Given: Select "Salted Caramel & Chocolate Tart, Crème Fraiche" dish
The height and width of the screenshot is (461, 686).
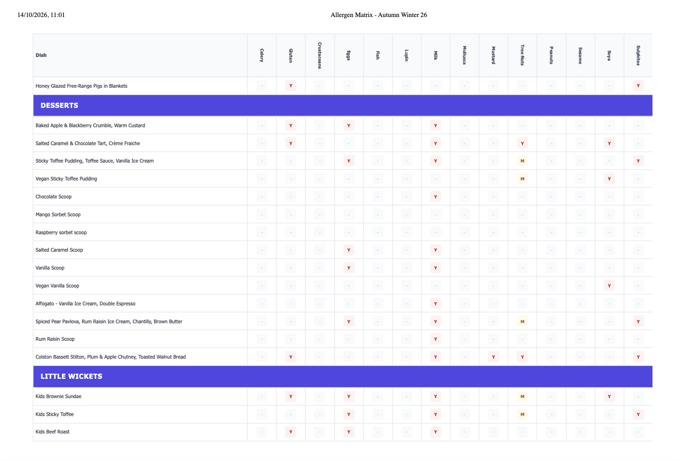Looking at the screenshot, I should pyautogui.click(x=88, y=143).
